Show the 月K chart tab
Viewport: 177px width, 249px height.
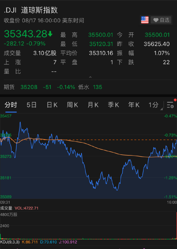point(93,105)
